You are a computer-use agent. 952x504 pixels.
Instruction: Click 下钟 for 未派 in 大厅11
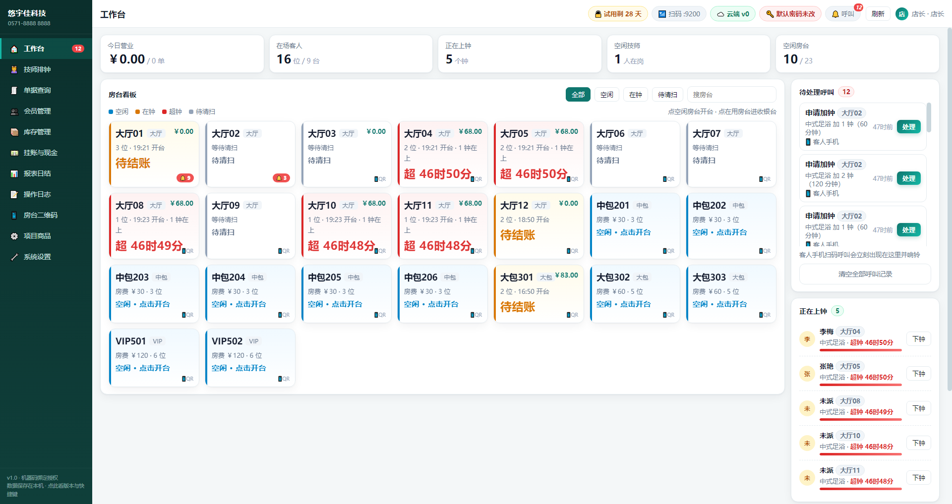(919, 478)
